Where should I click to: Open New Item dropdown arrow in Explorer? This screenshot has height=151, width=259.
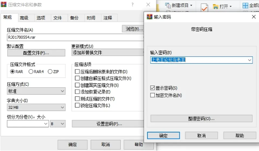(x=191, y=5)
